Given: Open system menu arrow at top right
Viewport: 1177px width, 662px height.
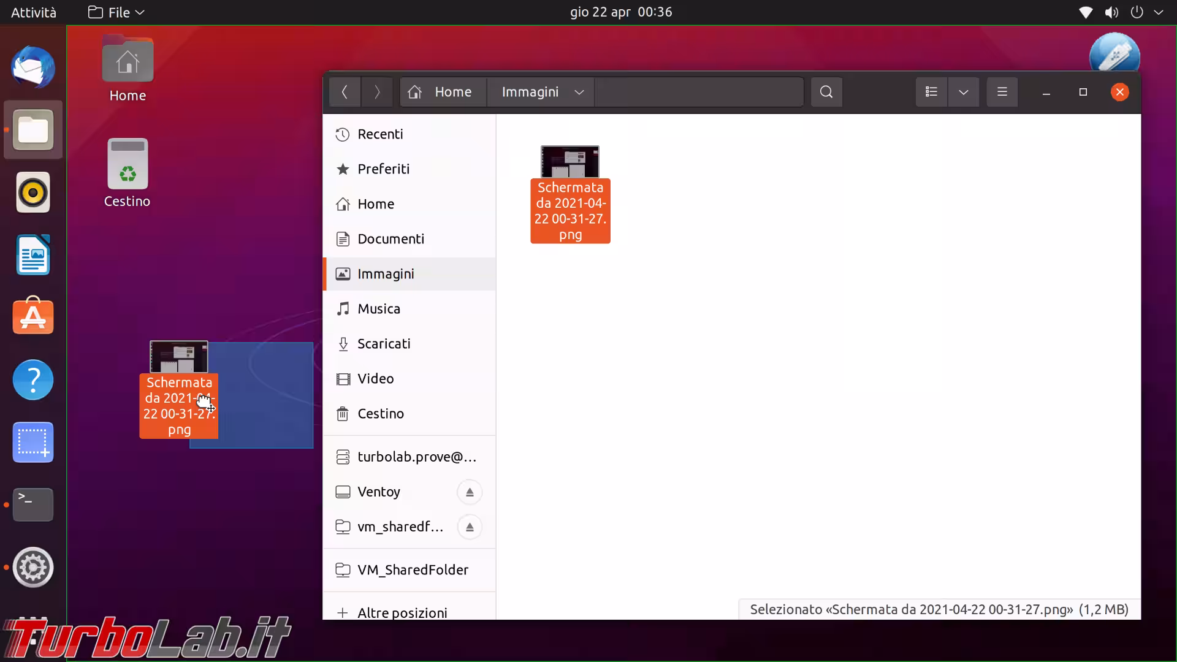Looking at the screenshot, I should coord(1158,12).
